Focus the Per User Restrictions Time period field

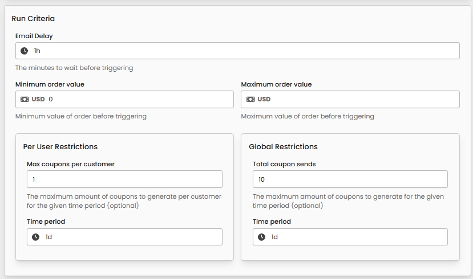click(131, 237)
